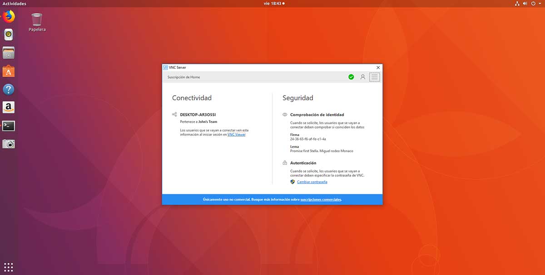Click the volume icon in the top bar
Viewport: 545px width, 275px height.
(525, 4)
